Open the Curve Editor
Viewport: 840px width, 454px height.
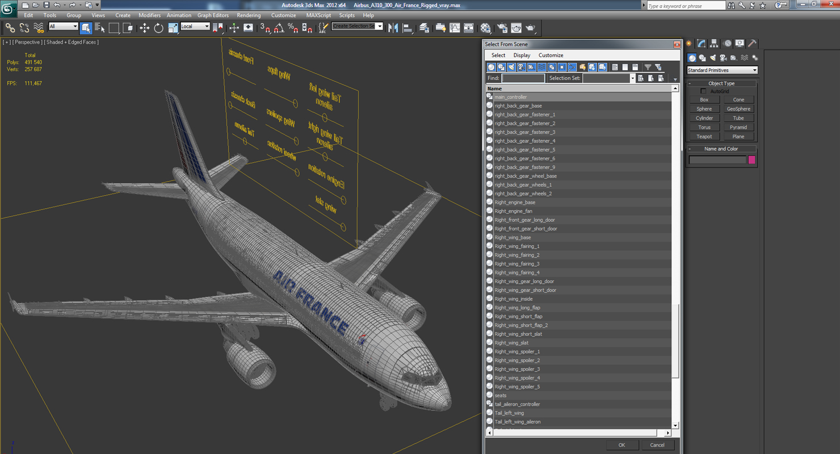(455, 27)
